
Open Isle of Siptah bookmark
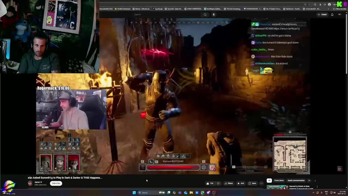click(x=272, y=9)
